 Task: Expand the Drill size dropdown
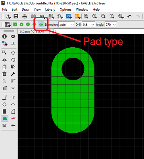88,25
